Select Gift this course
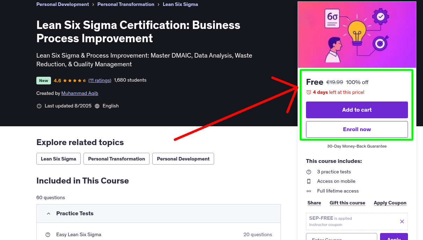The width and height of the screenshot is (423, 240). [x=347, y=203]
